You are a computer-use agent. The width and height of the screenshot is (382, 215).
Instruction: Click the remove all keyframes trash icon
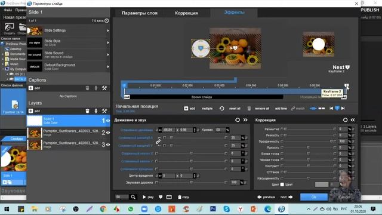click(249, 108)
